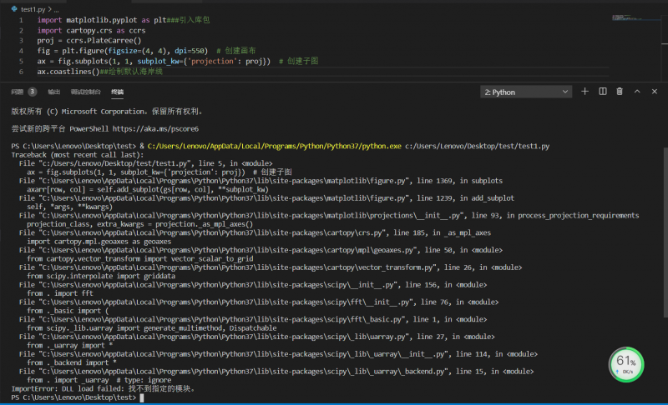668x405 pixels.
Task: Switch to the 调试控制台 debug console tab
Action: click(x=85, y=92)
